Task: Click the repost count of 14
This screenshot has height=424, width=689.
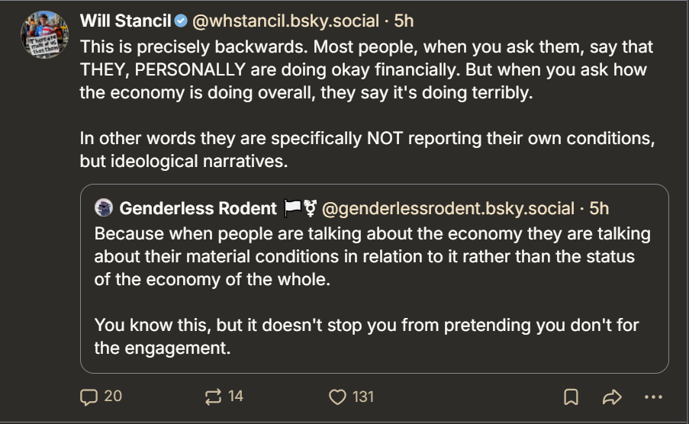Action: [x=236, y=397]
